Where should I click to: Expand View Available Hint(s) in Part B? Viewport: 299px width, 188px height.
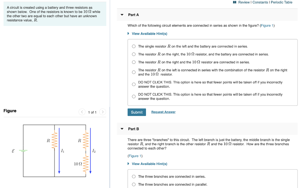click(x=149, y=164)
